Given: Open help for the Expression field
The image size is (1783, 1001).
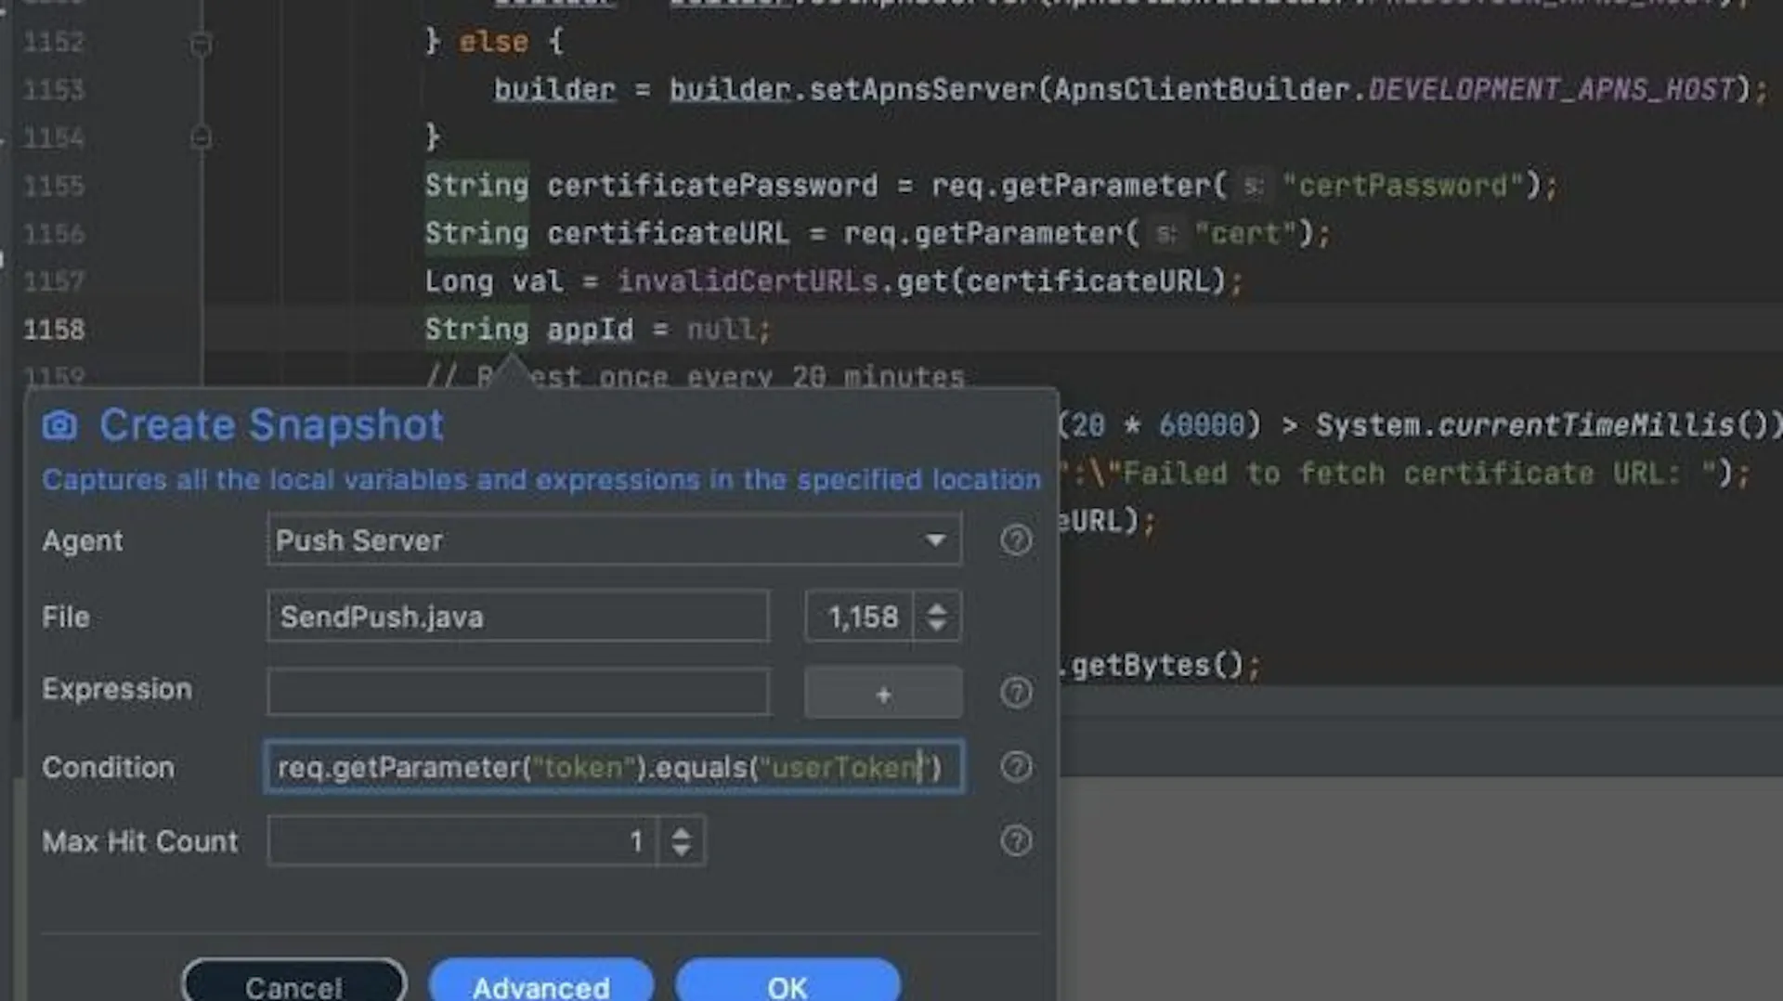Looking at the screenshot, I should pyautogui.click(x=1016, y=692).
